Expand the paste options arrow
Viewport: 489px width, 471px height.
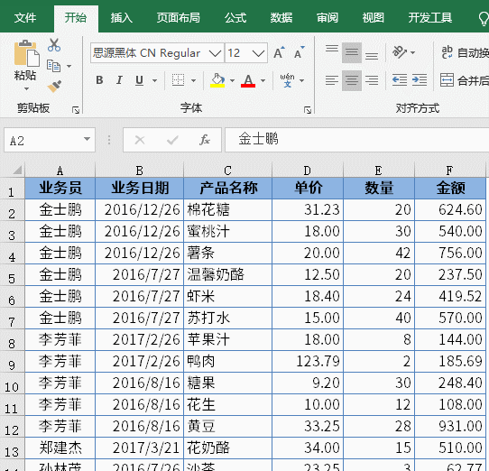[26, 89]
